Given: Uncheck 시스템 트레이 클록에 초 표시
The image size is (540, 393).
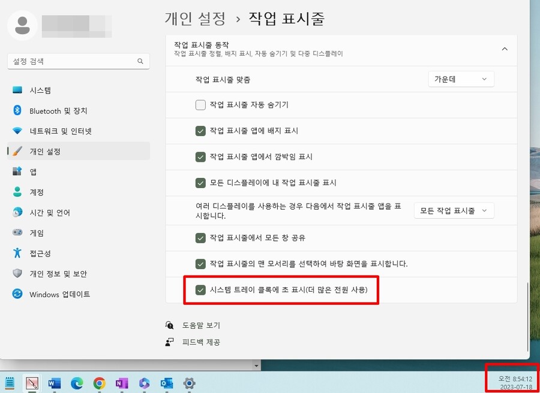Looking at the screenshot, I should [x=200, y=290].
